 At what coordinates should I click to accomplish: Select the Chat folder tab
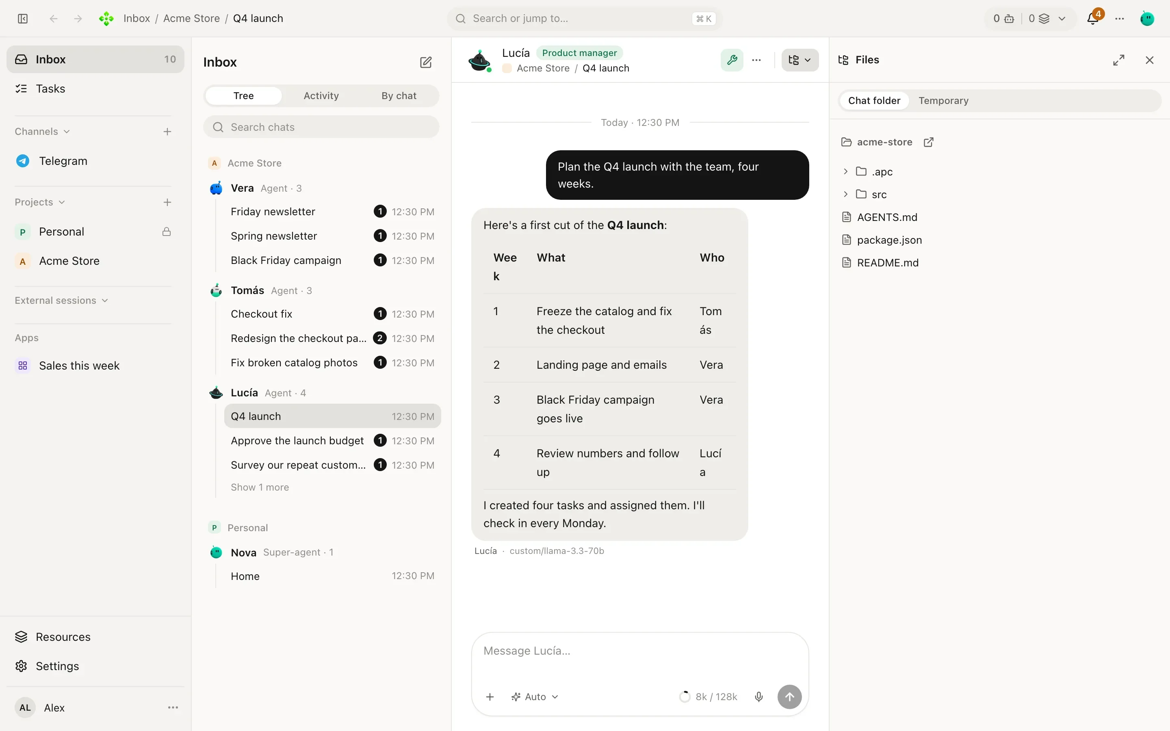click(x=874, y=101)
